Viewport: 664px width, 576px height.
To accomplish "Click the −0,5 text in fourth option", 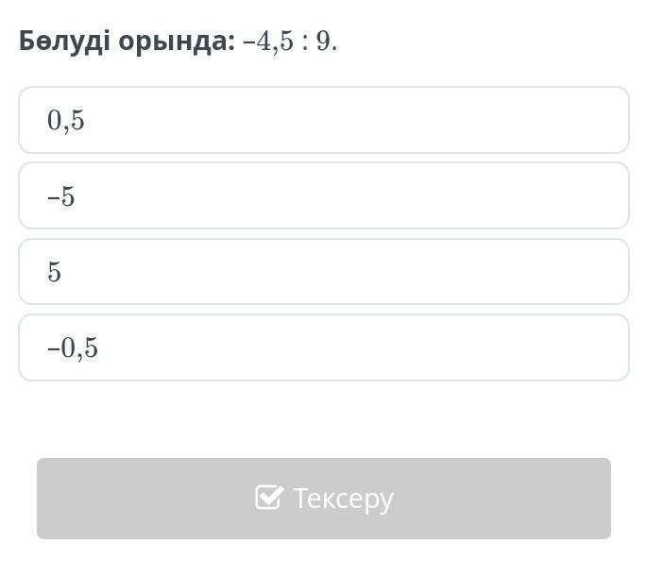I will pos(73,348).
